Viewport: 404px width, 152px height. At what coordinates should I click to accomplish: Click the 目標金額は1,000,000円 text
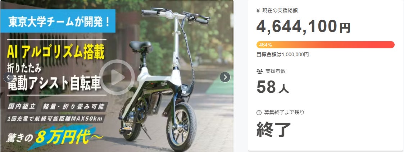coord(283,54)
